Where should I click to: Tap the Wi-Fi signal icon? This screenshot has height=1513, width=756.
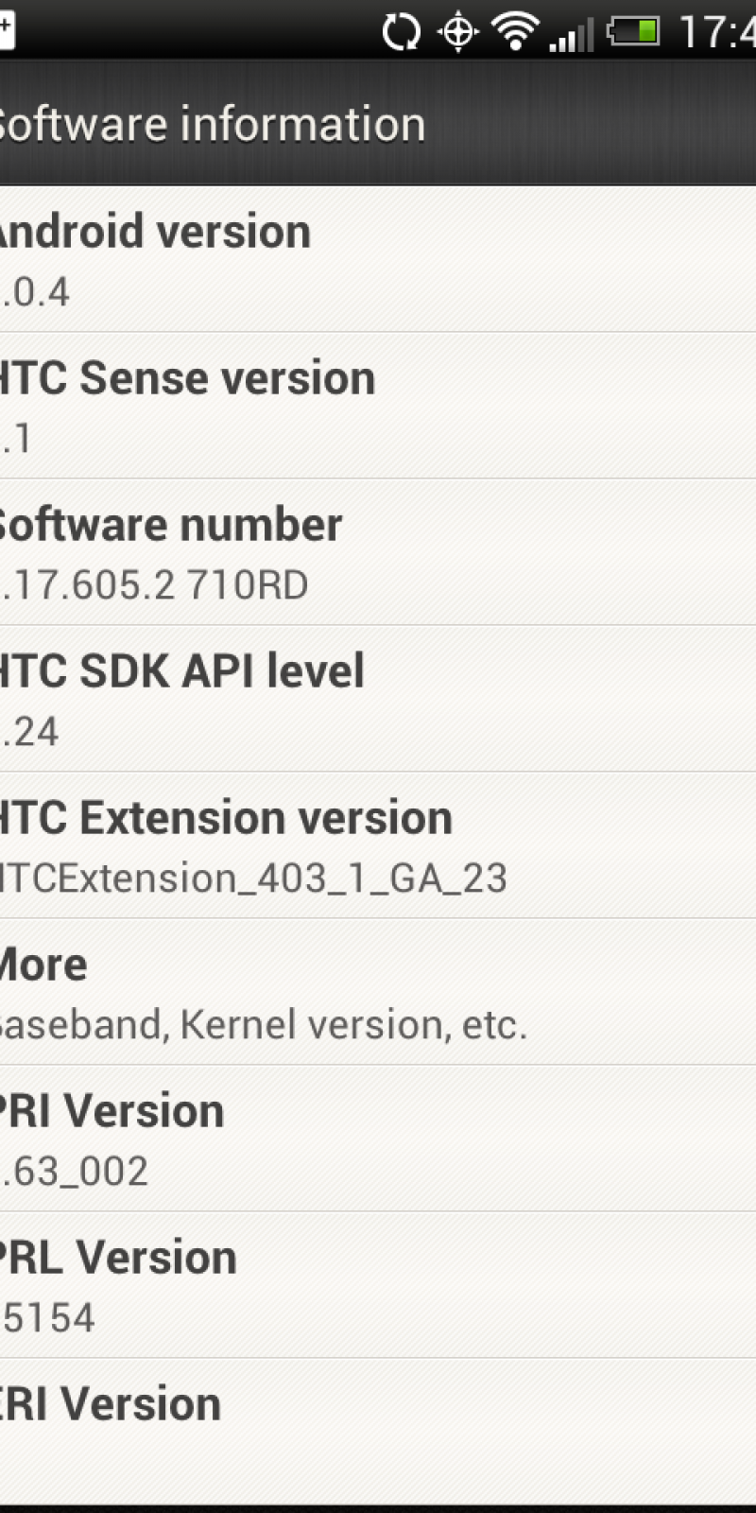pos(515,32)
